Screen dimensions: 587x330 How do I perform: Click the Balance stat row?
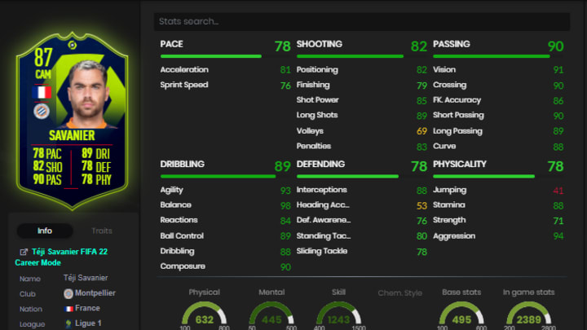point(225,205)
